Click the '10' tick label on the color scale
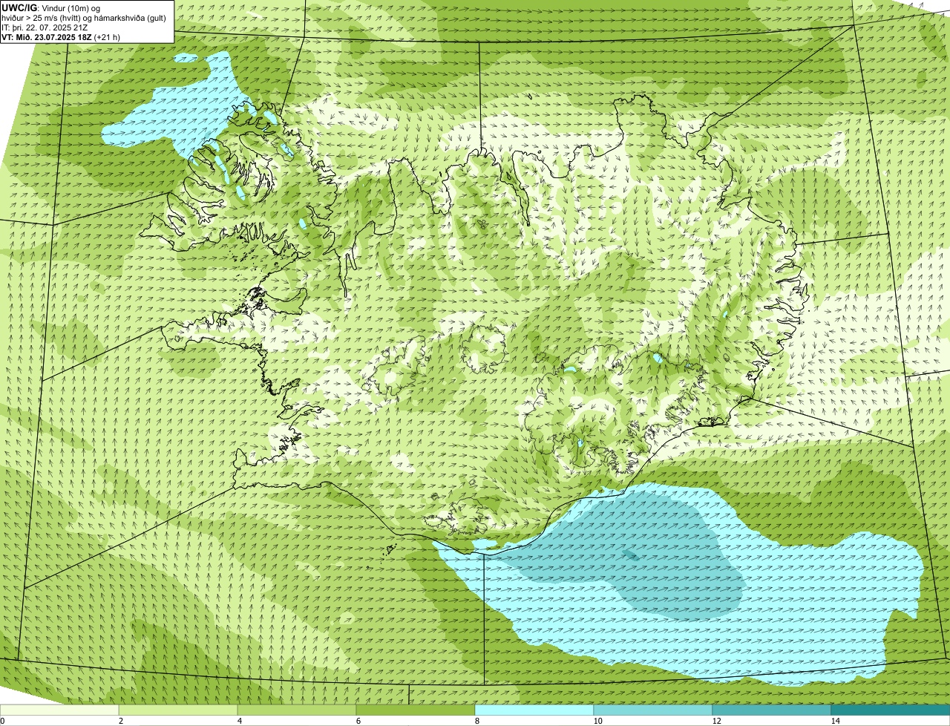The image size is (950, 726). tap(597, 721)
